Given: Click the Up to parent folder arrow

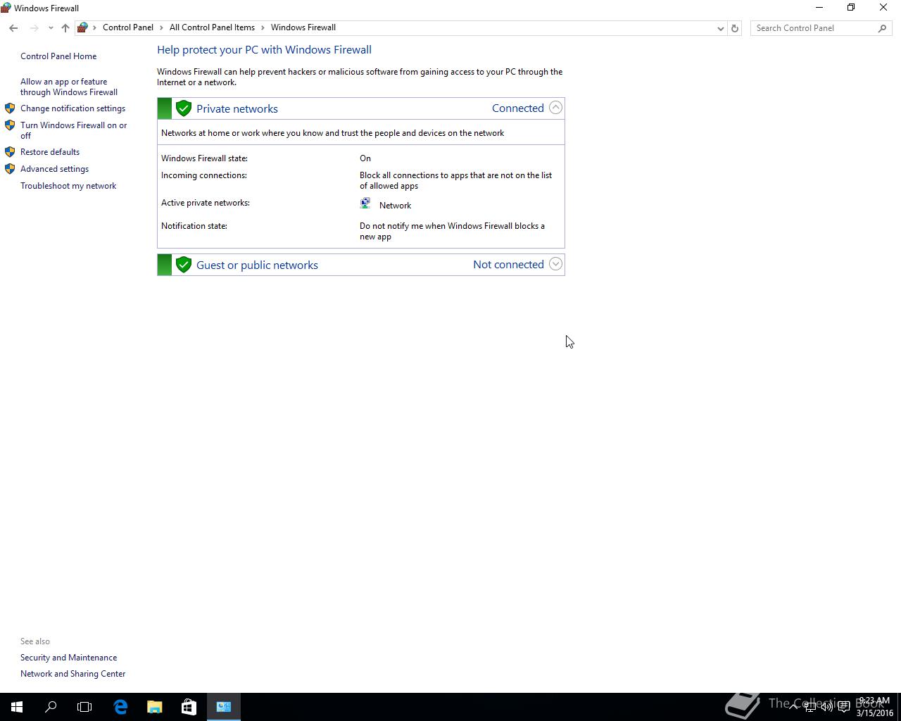Looking at the screenshot, I should point(65,28).
